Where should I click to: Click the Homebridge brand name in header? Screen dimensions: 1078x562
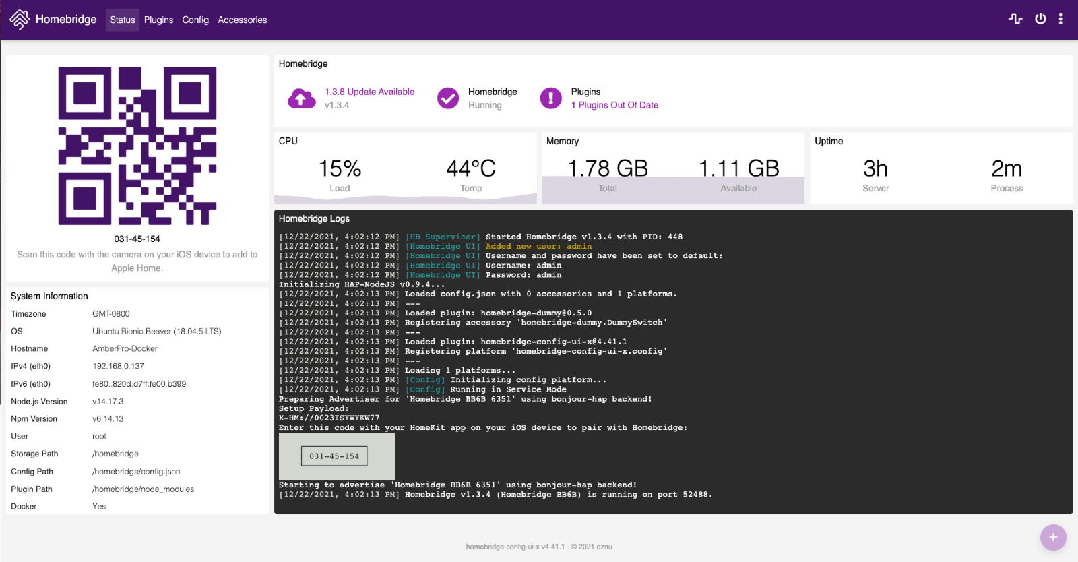pos(66,20)
